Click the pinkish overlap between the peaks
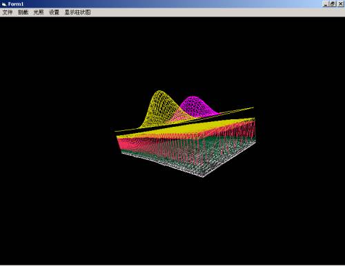The width and height of the screenshot is (345, 266). coord(181,116)
